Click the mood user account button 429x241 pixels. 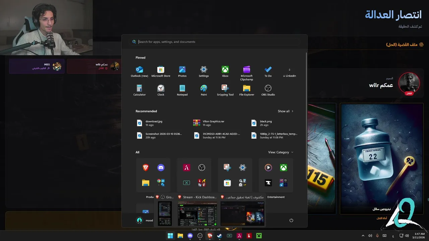[145, 220]
